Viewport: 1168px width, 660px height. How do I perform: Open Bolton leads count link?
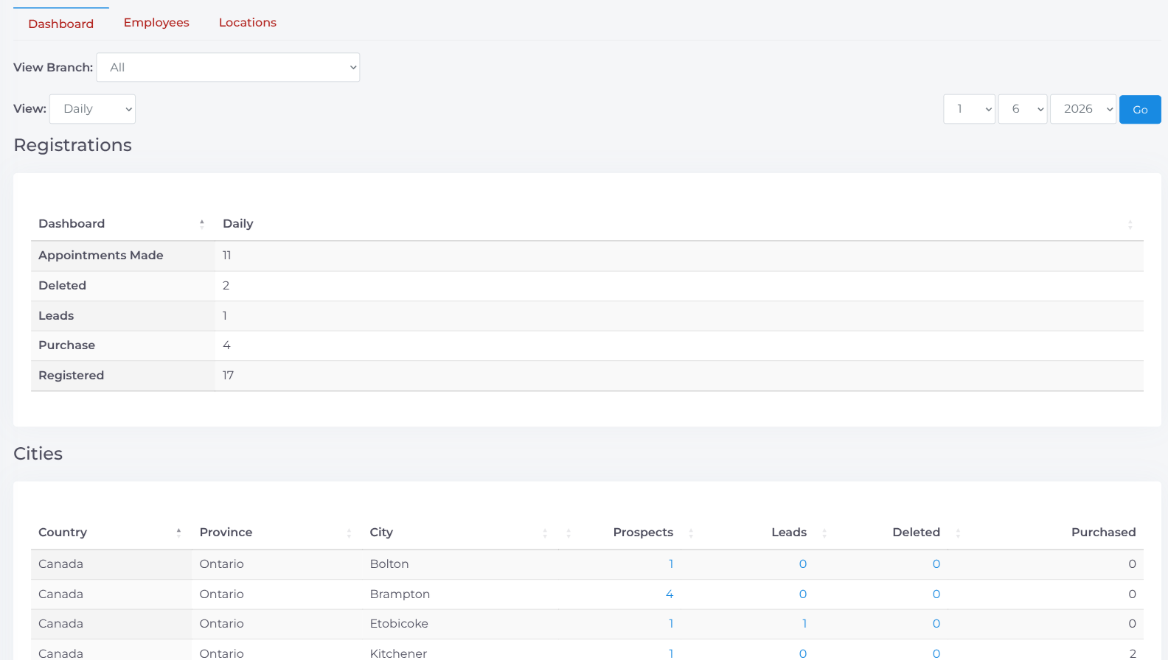[803, 564]
